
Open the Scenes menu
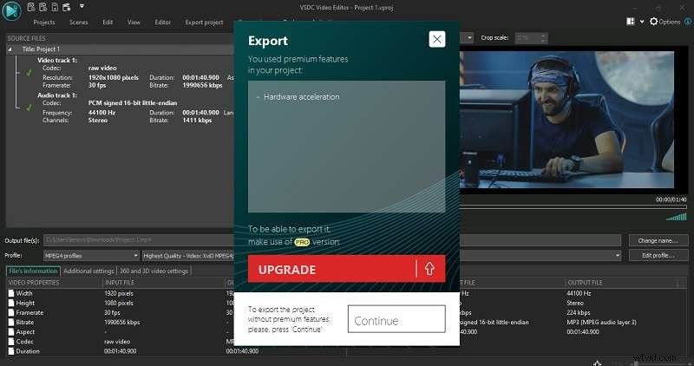[79, 23]
